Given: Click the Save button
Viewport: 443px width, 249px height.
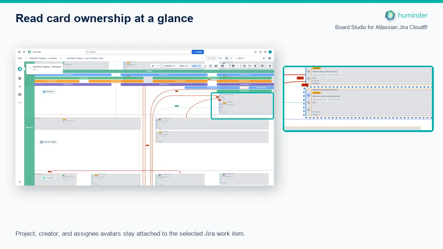Looking at the screenshot, I should pyautogui.click(x=212, y=58).
